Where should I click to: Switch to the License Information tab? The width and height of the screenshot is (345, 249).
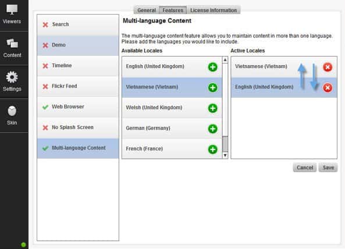(214, 10)
